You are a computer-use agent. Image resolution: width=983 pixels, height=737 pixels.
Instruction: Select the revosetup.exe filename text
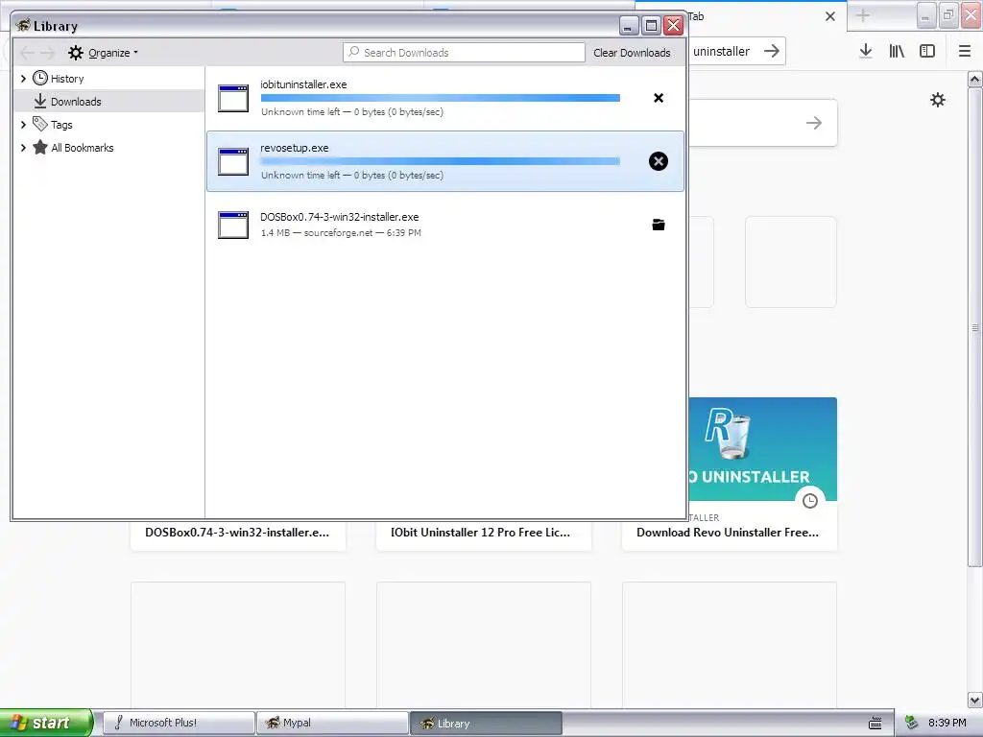click(294, 148)
